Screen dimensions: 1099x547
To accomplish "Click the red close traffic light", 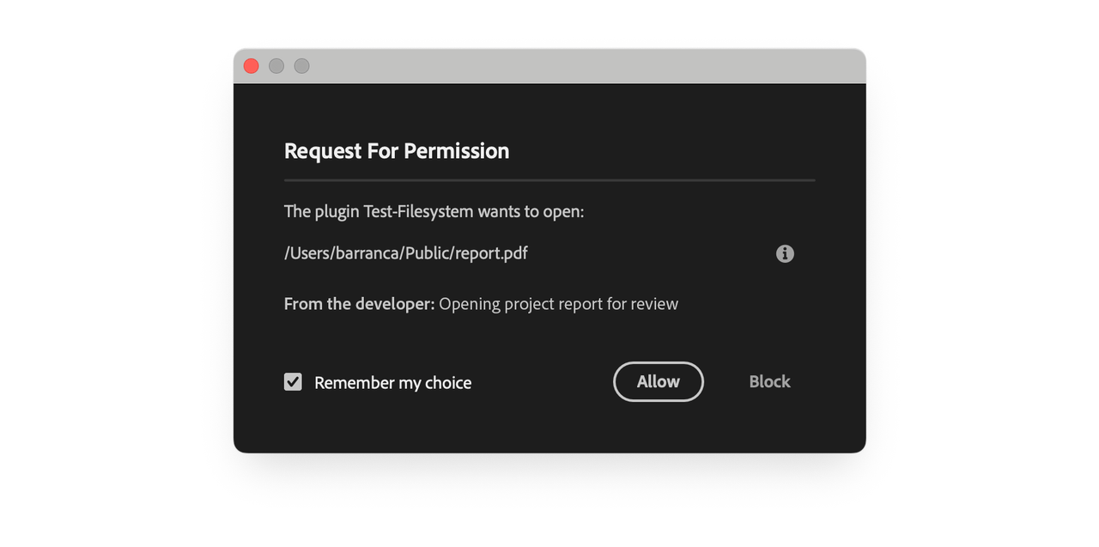I will (x=250, y=65).
